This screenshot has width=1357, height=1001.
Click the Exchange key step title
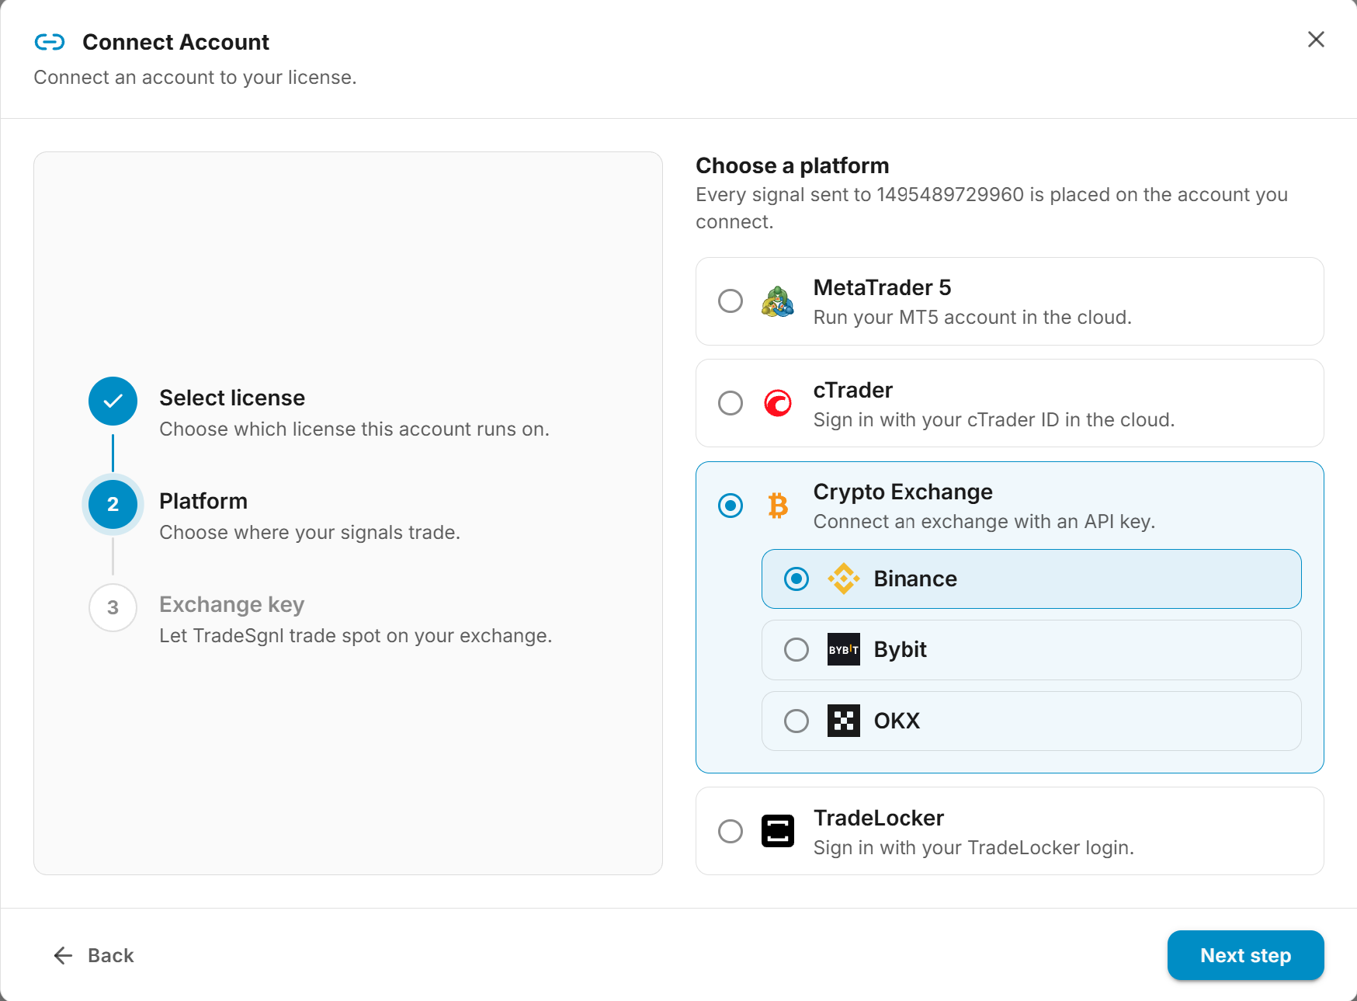(x=231, y=604)
